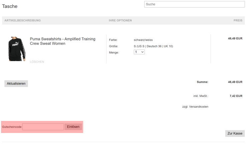
Task: Open the Menge quantity dropdown
Action: tap(139, 52)
